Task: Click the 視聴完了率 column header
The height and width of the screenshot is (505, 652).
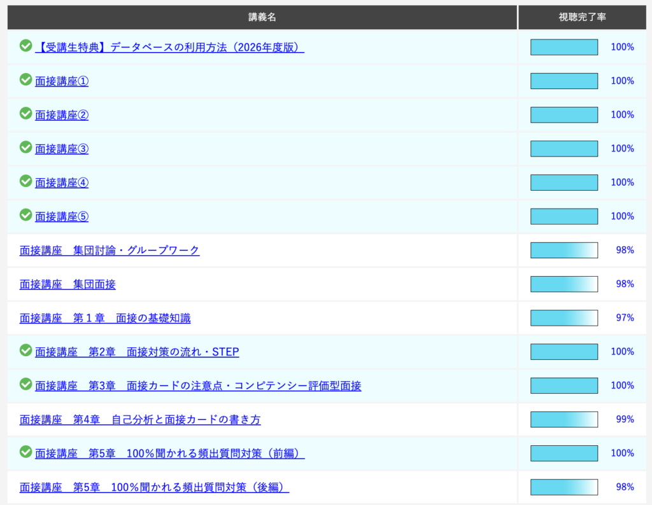Action: (582, 17)
